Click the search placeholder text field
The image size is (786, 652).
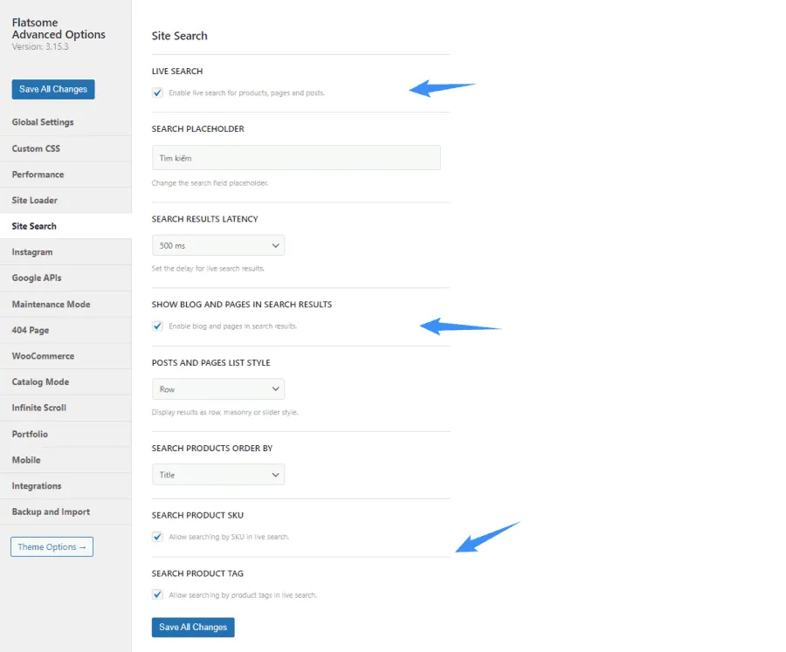(298, 157)
